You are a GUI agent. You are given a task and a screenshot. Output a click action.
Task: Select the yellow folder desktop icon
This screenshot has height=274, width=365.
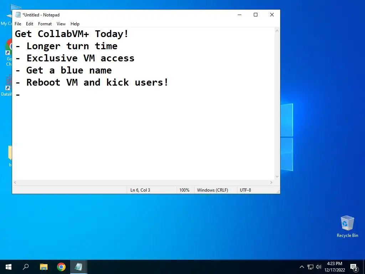point(10,156)
